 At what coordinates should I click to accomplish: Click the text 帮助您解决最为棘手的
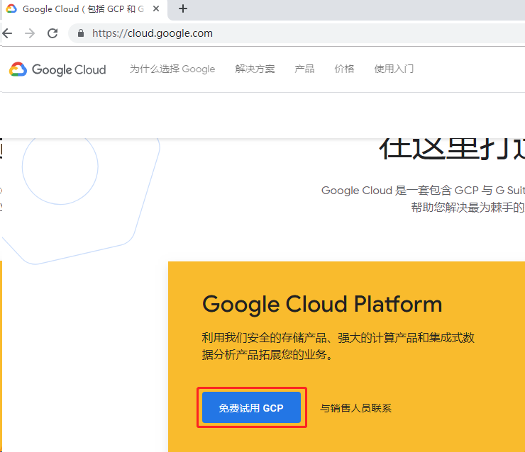point(468,208)
